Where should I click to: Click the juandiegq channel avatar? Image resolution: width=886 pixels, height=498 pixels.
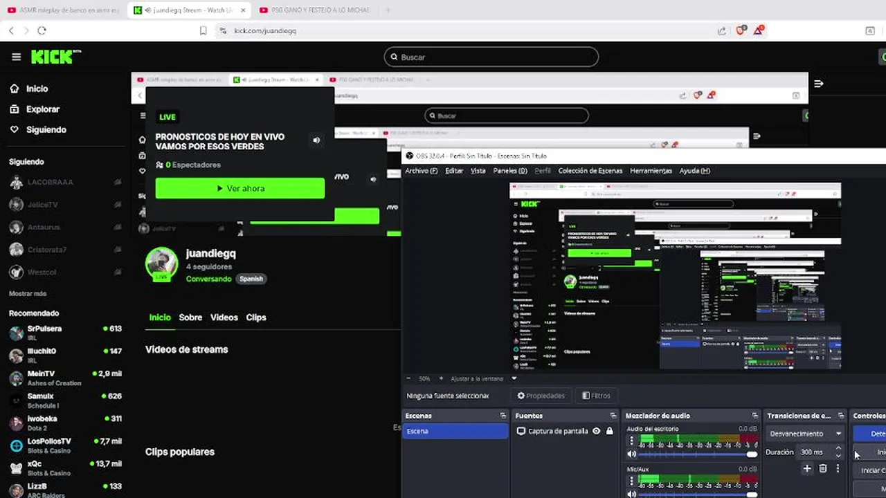161,264
